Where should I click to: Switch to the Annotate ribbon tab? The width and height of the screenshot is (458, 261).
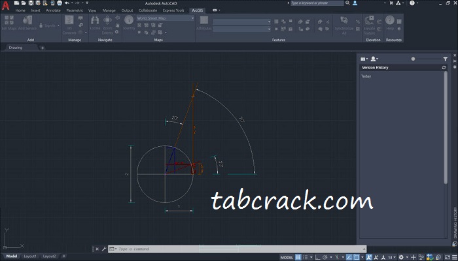(x=53, y=10)
